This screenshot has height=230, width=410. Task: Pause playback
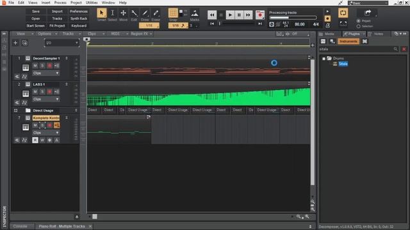click(x=239, y=15)
